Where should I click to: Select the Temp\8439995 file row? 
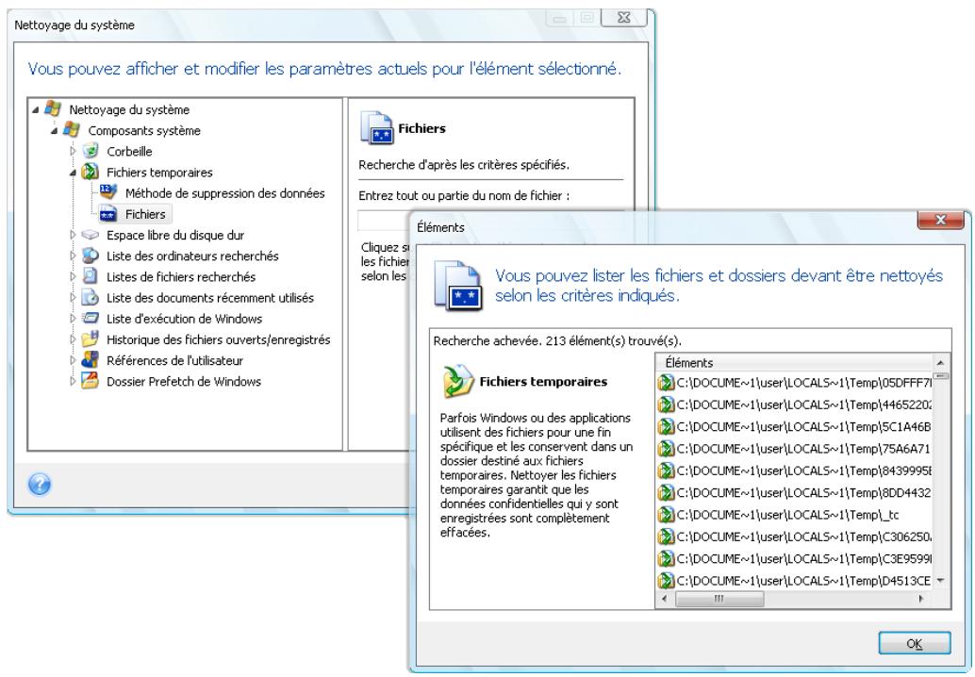tap(795, 471)
